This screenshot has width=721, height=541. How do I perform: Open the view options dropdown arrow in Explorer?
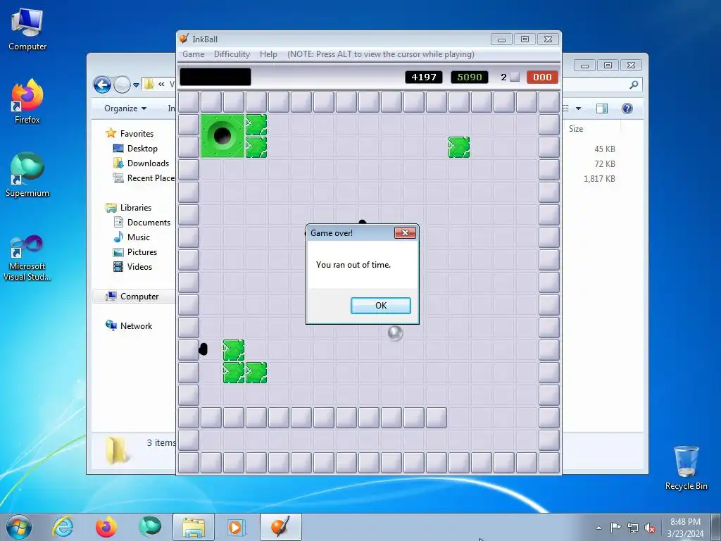coord(579,108)
